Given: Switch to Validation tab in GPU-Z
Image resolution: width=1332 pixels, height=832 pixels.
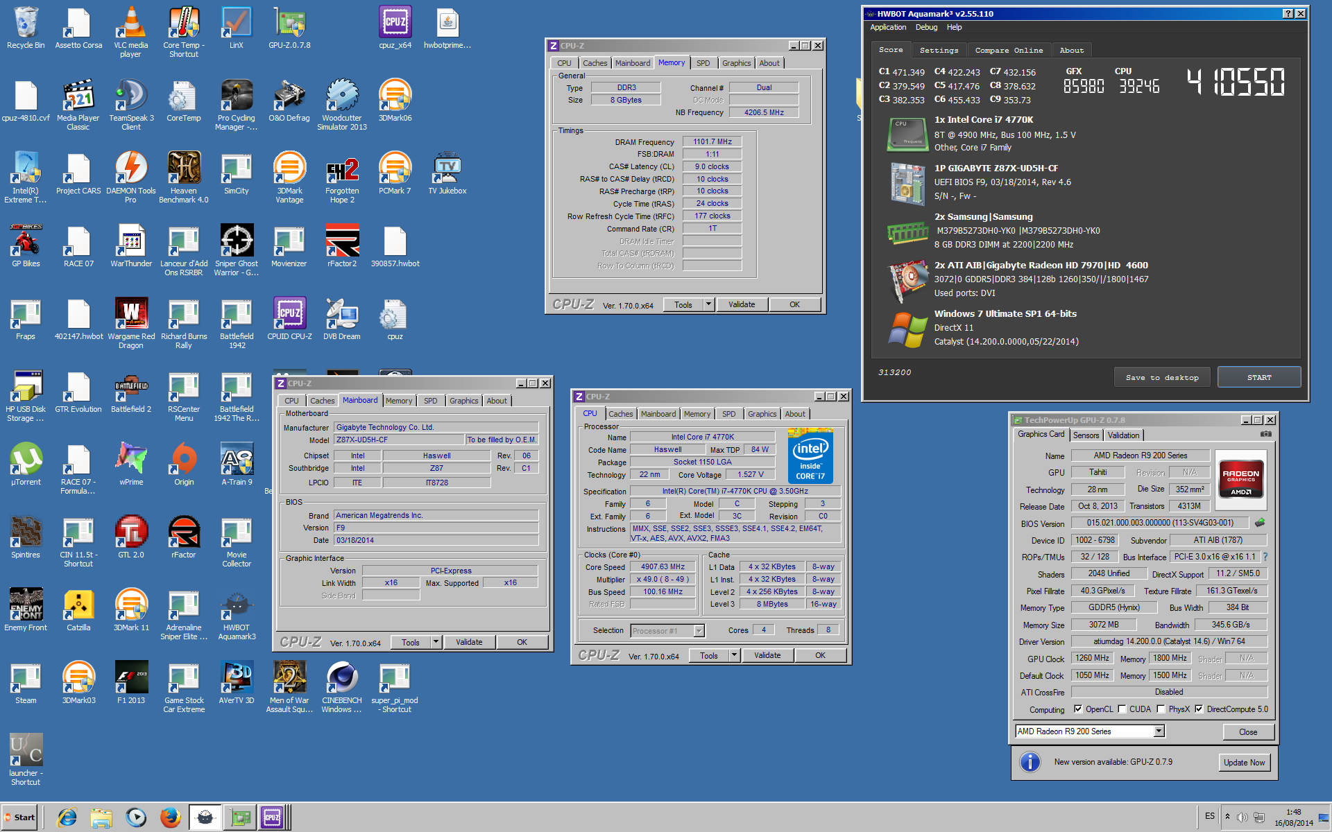Looking at the screenshot, I should (x=1123, y=435).
